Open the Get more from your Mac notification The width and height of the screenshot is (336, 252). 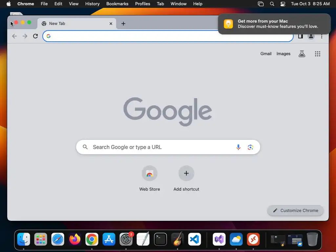[x=274, y=24]
